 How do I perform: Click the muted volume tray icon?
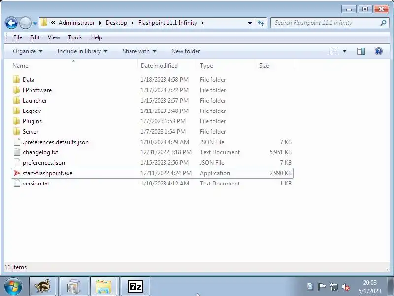pyautogui.click(x=346, y=287)
